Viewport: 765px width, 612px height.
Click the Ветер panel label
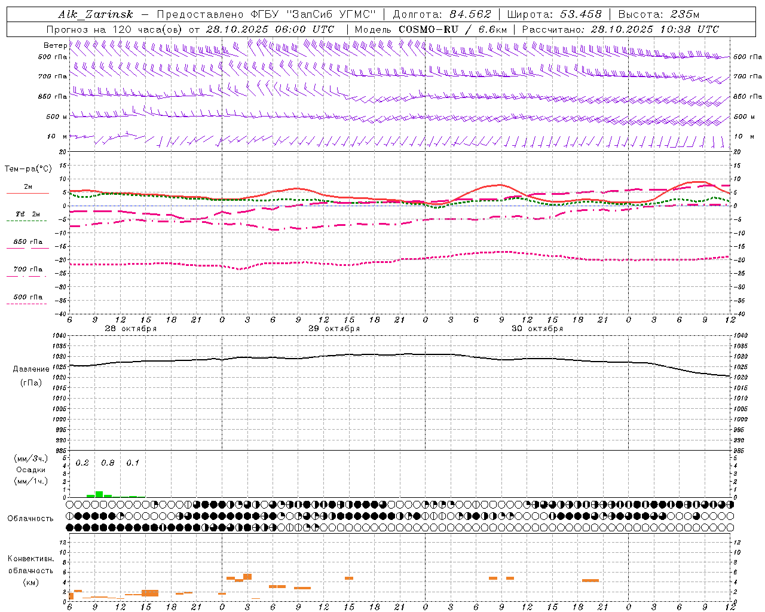(55, 45)
